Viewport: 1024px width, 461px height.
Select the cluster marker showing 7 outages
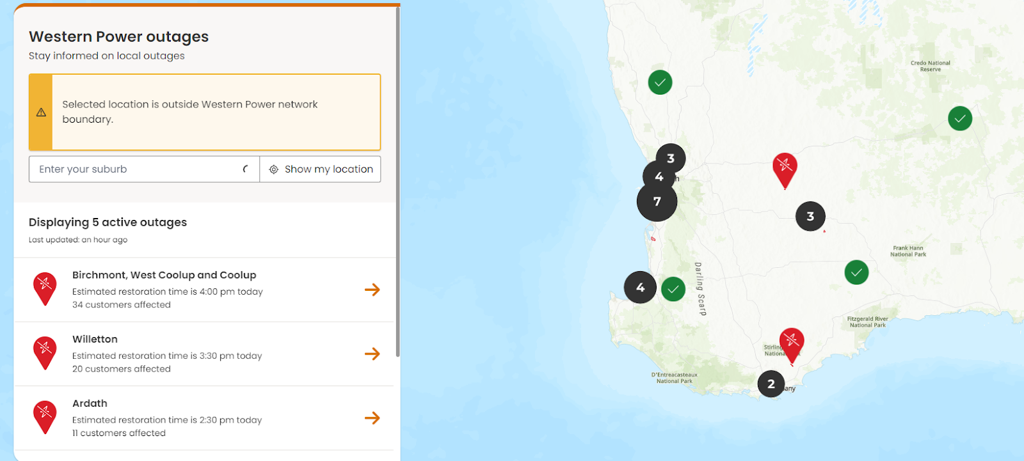(x=657, y=201)
